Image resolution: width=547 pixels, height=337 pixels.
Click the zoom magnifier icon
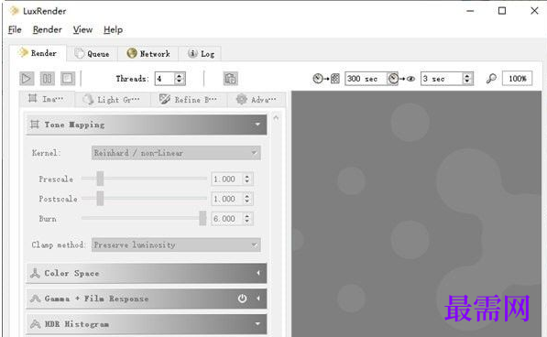(491, 79)
